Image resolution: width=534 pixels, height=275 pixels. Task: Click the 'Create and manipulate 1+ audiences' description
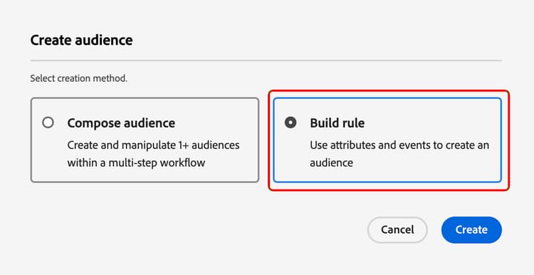(x=154, y=154)
